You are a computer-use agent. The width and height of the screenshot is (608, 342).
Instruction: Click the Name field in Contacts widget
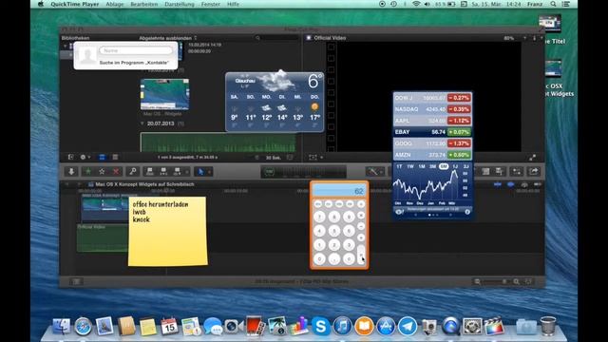tap(136, 50)
